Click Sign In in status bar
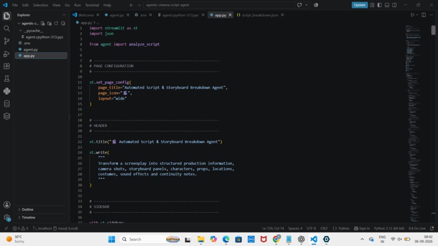The height and width of the screenshot is (246, 438). (362, 229)
